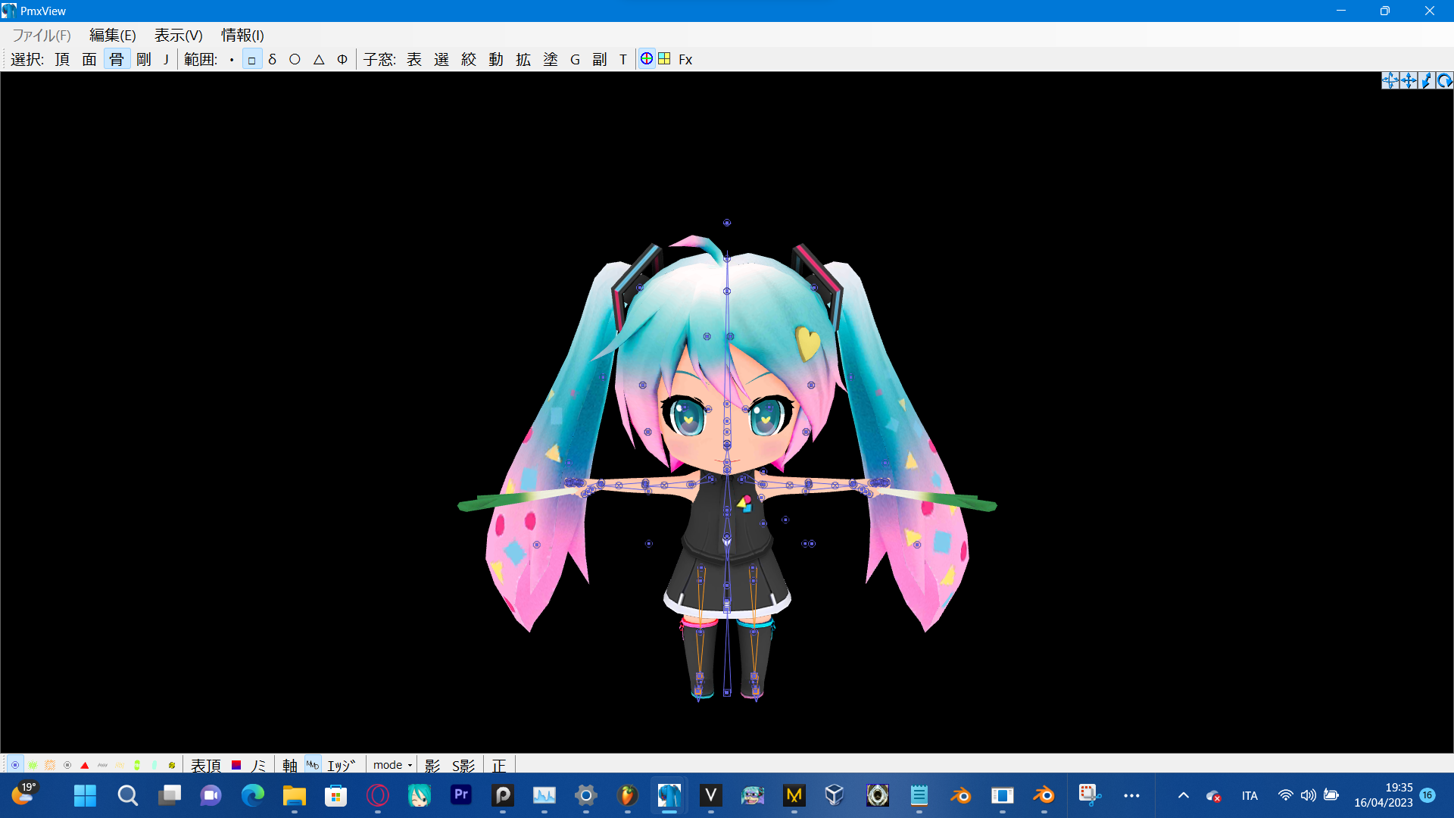Toggle the エッジ edge display button
The width and height of the screenshot is (1454, 818).
pos(342,766)
